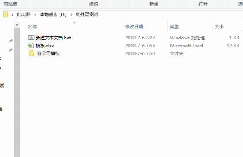Select the batch file icon of 新建文本文档.bat
The image size is (243, 157).
[31, 38]
